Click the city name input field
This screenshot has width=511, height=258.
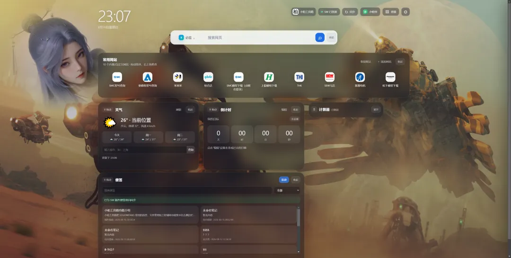[144, 150]
